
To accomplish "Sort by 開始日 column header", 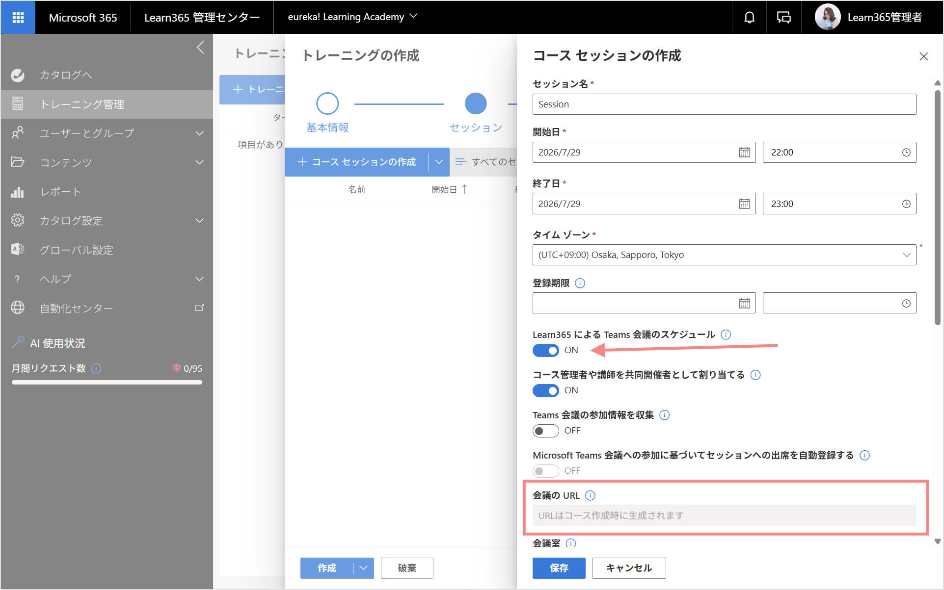I will (x=449, y=189).
